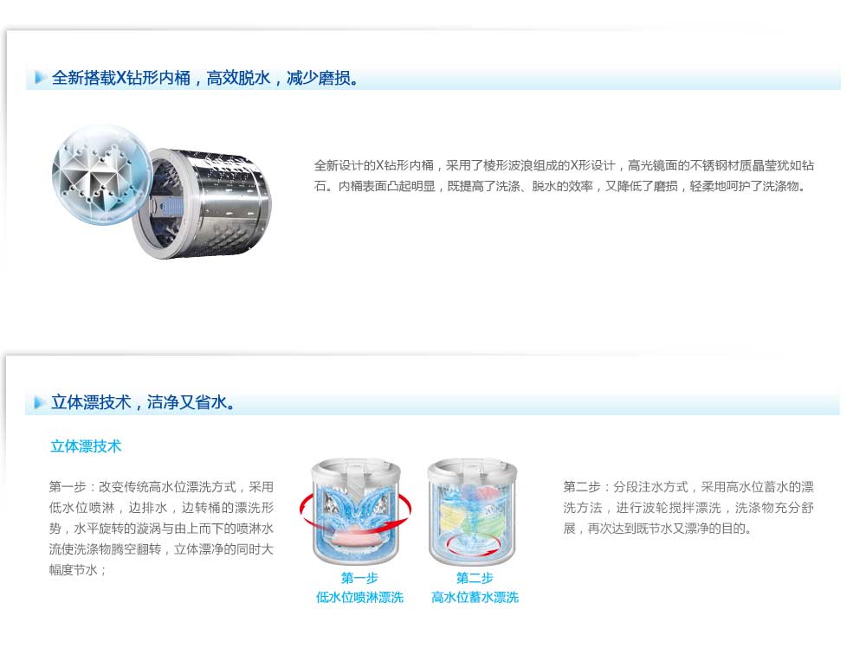Click the 低水位喷淋漂洗 caption
This screenshot has width=866, height=654.
click(x=359, y=597)
